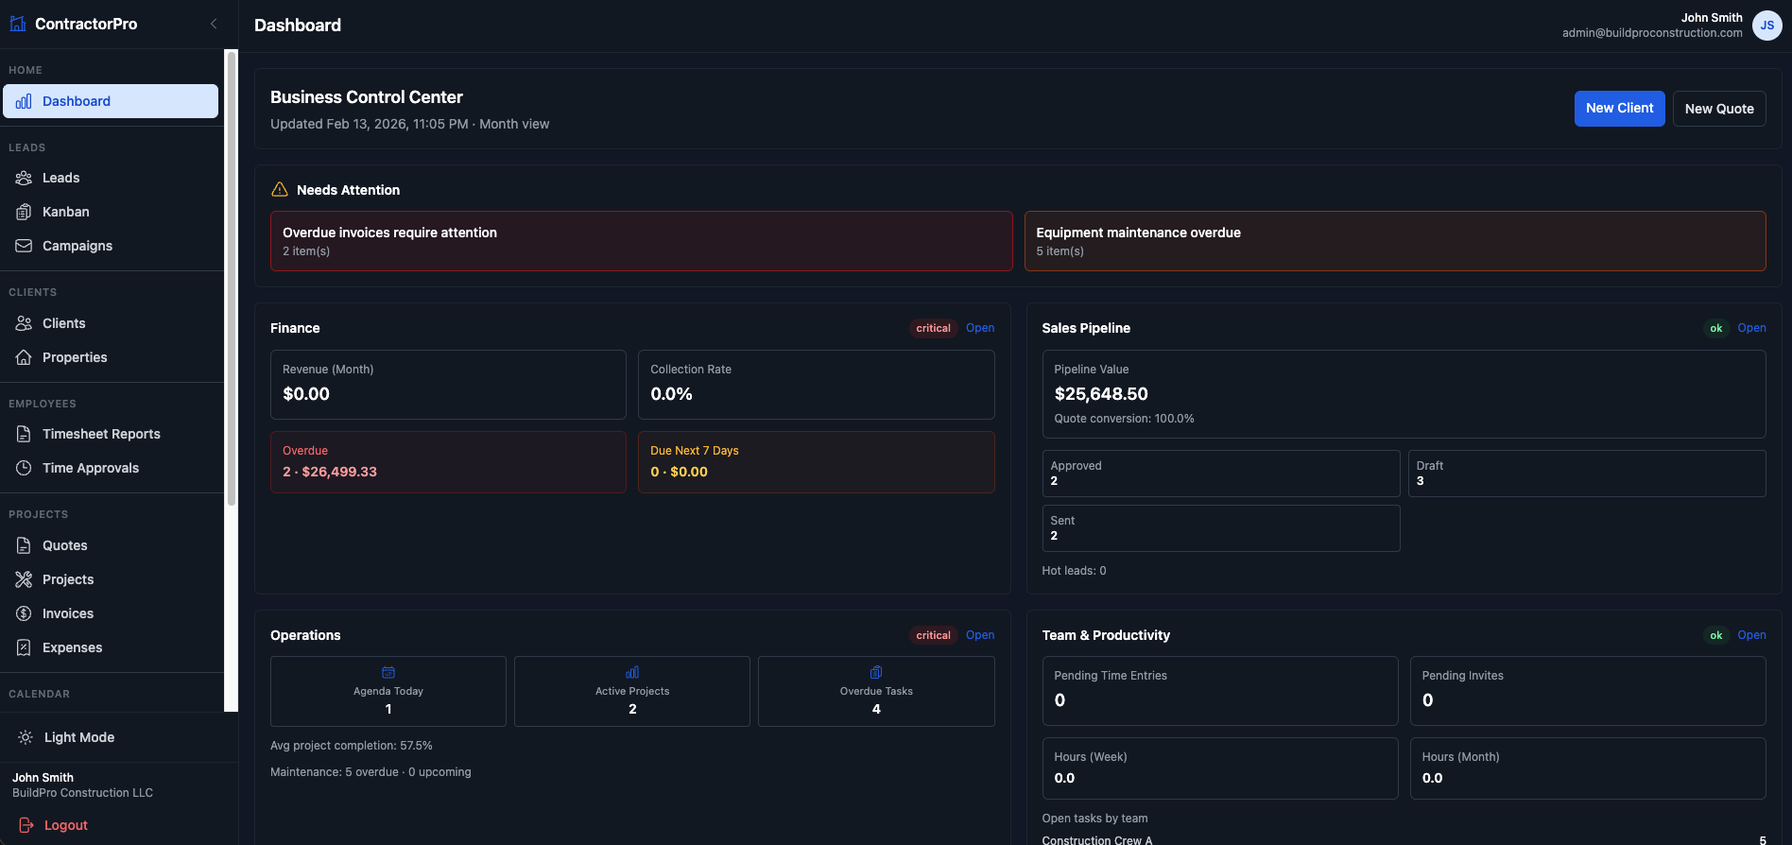Image resolution: width=1792 pixels, height=845 pixels.
Task: Click the Light Mode sun icon
Action: click(26, 737)
